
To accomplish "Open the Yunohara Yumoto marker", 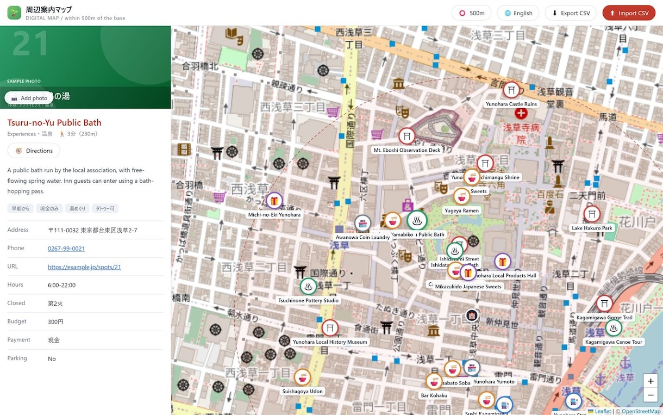I will (x=472, y=368).
